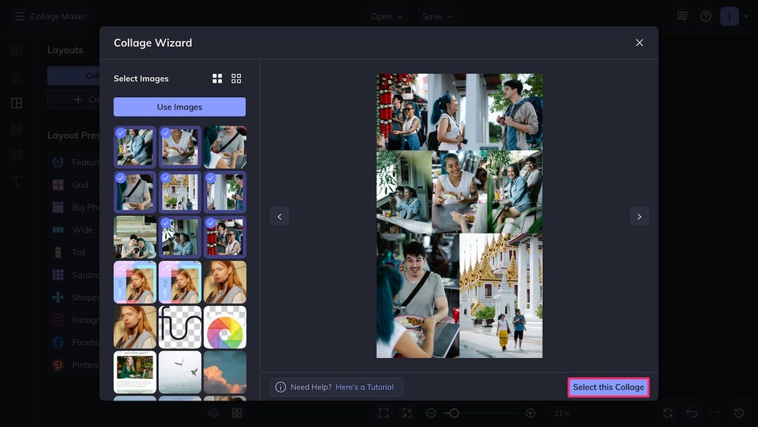Click the zoom slider handle
Viewport: 758px width, 427px height.
454,413
